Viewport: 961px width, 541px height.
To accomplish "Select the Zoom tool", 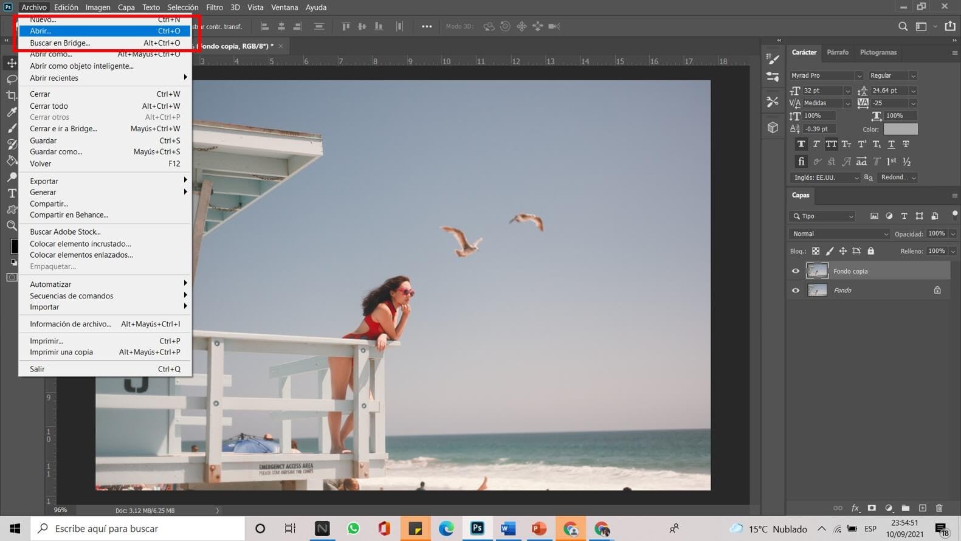I will tap(12, 226).
